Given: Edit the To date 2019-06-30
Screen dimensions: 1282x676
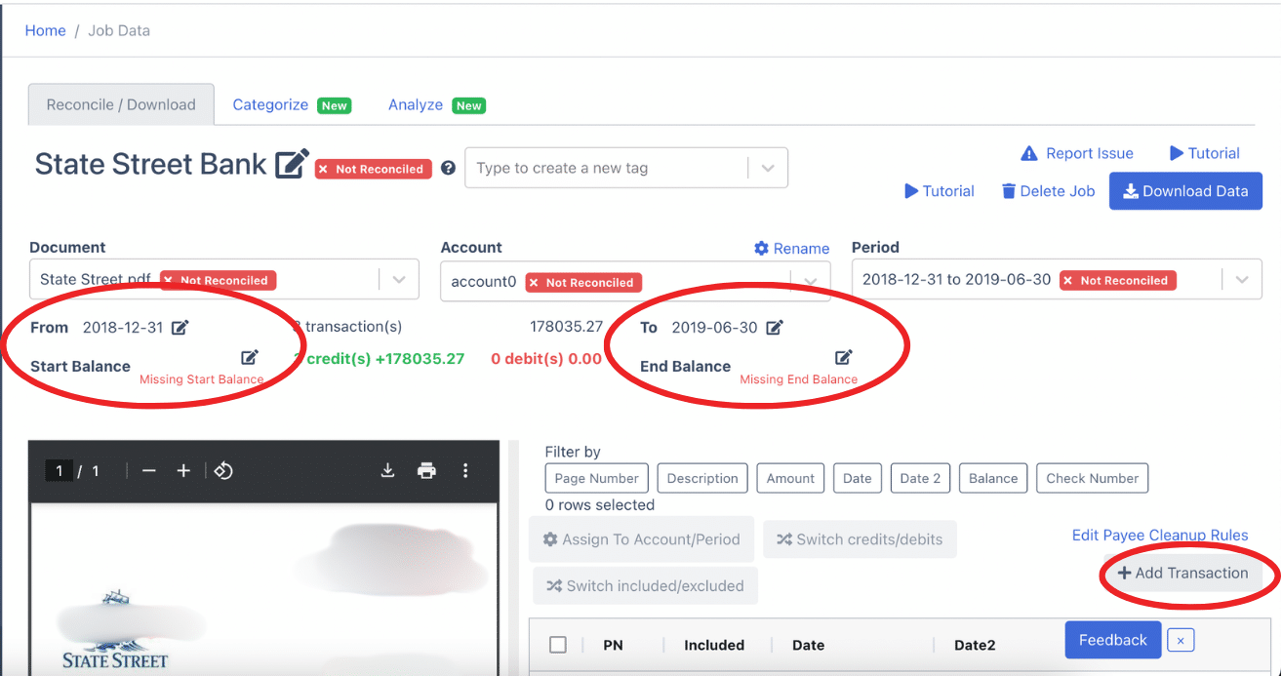Looking at the screenshot, I should point(774,328).
